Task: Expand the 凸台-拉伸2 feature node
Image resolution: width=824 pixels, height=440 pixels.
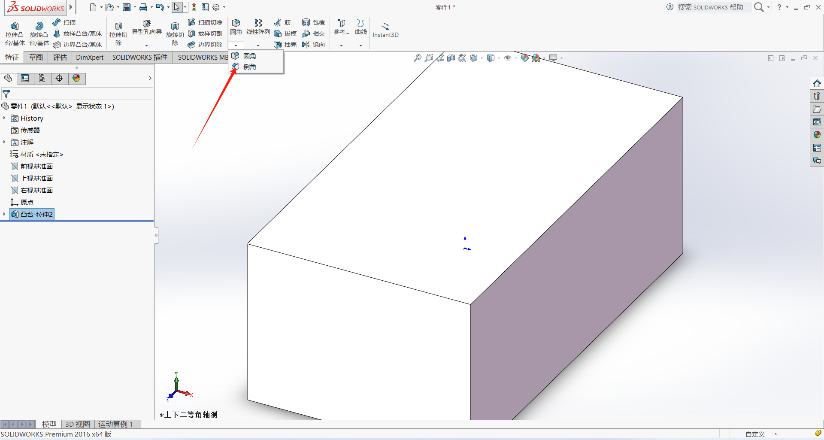Action: pos(4,214)
